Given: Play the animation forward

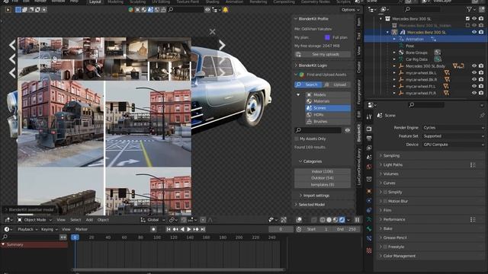Looking at the screenshot, I should pyautogui.click(x=189, y=229).
